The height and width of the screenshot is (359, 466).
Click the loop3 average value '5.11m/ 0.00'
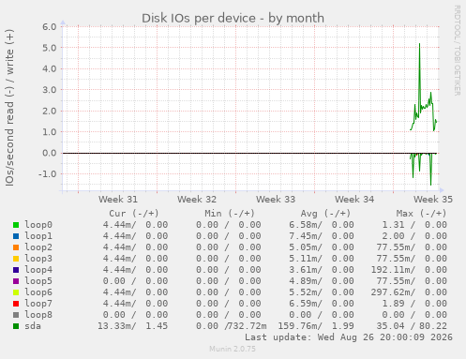(322, 259)
